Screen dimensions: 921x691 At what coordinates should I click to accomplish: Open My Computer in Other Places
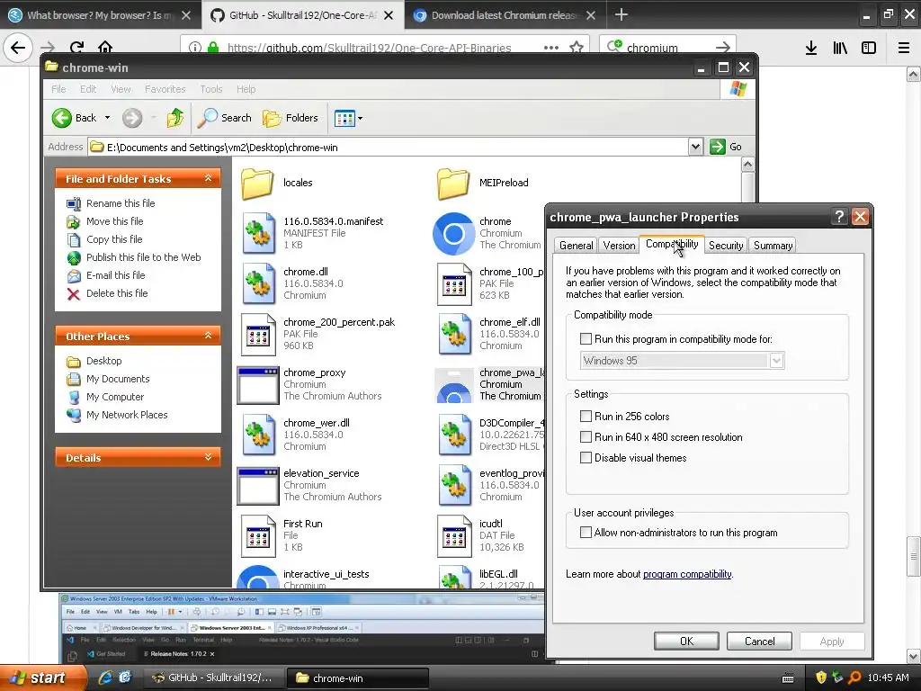point(114,397)
